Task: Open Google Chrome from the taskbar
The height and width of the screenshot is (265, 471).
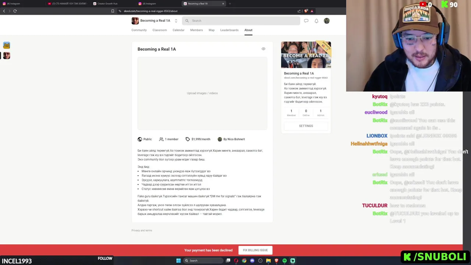Action: click(244, 261)
